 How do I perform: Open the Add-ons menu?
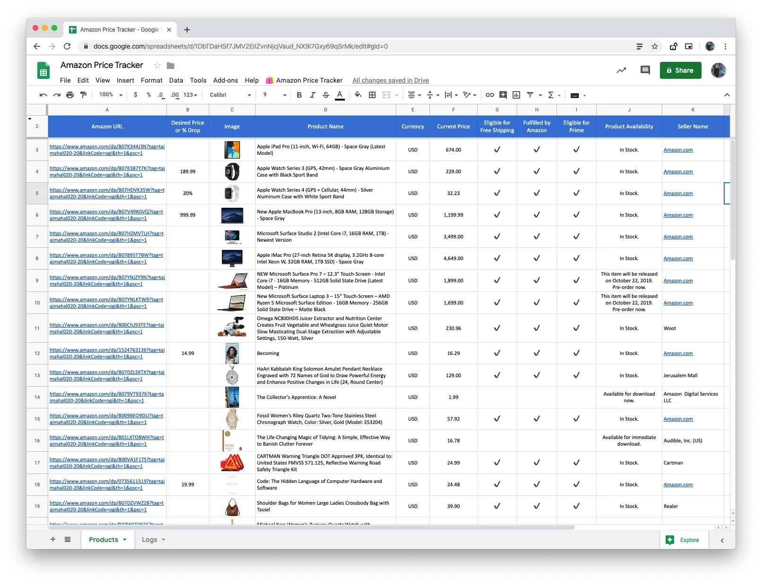click(x=225, y=80)
